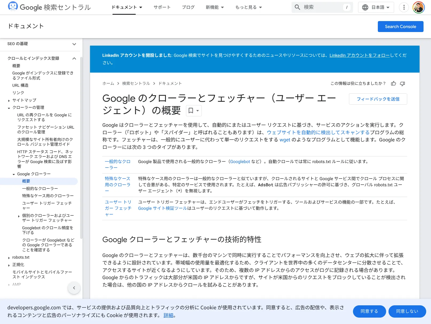Image resolution: width=431 pixels, height=324 pixels.
Task: Open the wget link in intro paragraph
Action: click(285, 140)
